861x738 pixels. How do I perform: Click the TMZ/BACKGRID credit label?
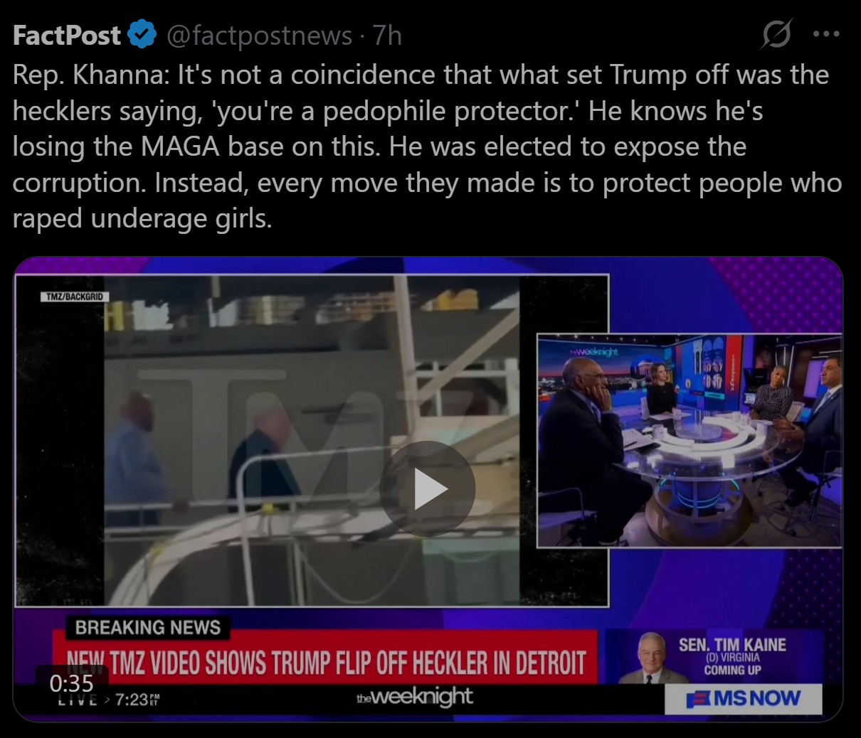click(x=74, y=296)
